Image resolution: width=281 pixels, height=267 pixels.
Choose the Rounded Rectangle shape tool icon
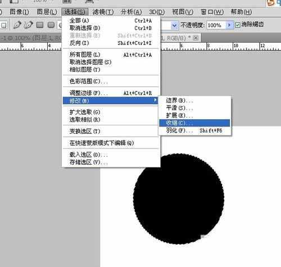pyautogui.click(x=51, y=25)
